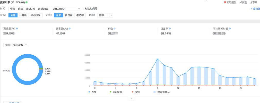Screen dimensions: 260x103
Task: Select 移动设备 device filter
Action: (36, 15)
